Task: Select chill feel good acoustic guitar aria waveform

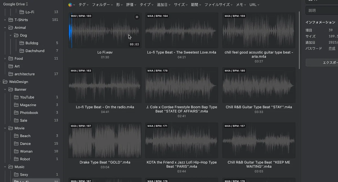Action: (x=259, y=30)
